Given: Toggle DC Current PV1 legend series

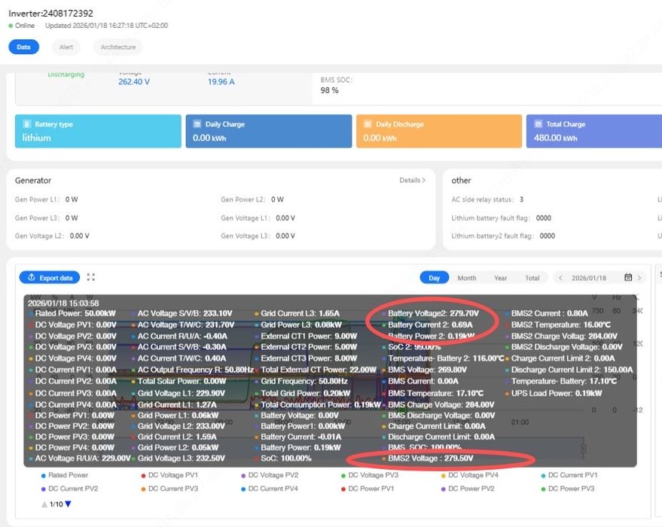Looking at the screenshot, I should (x=569, y=475).
